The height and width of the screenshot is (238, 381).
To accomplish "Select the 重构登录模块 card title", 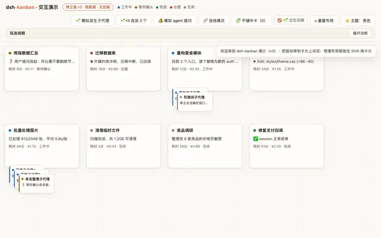I will [189, 53].
